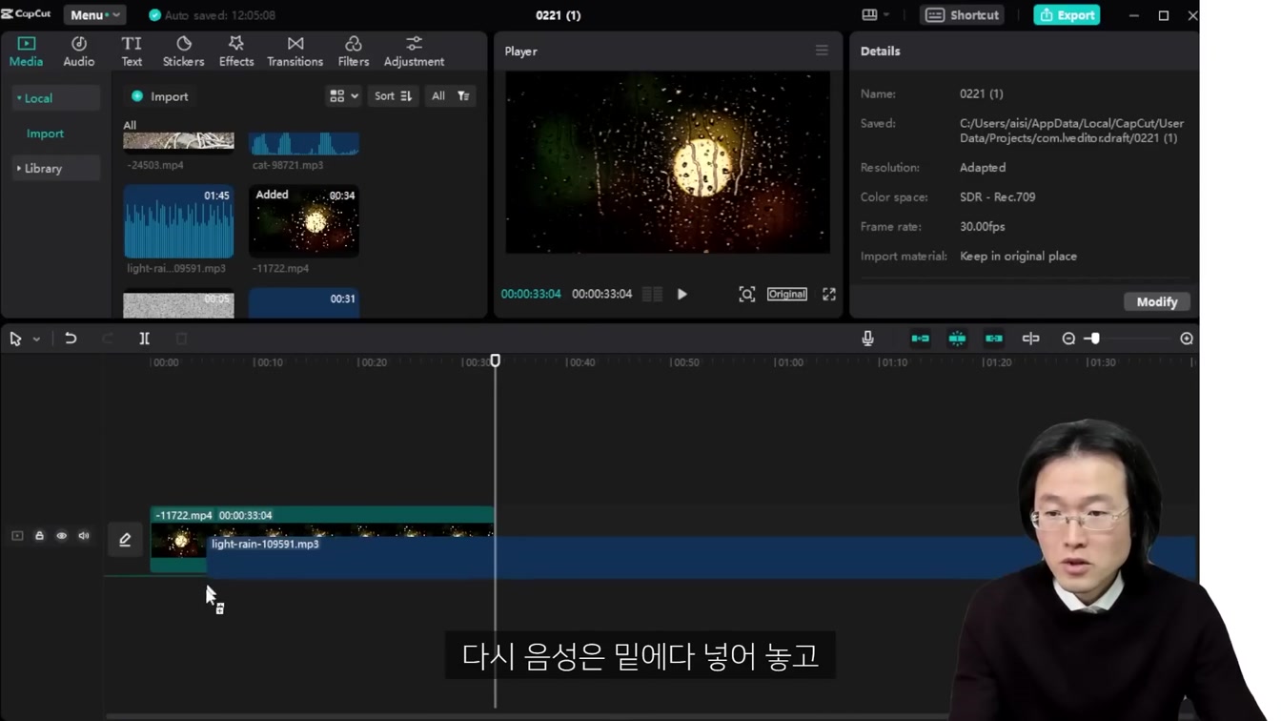Open the Transitions tab

(295, 51)
